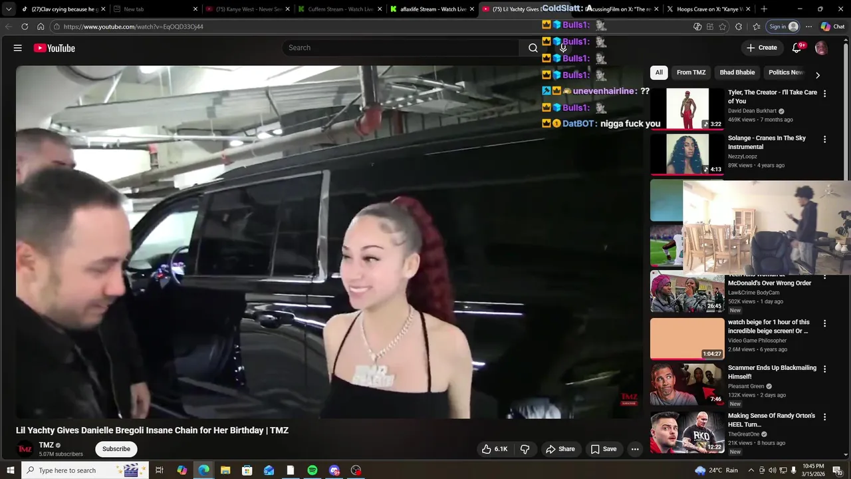The height and width of the screenshot is (479, 851).
Task: Click the Windows taskbar search box
Action: click(x=84, y=470)
